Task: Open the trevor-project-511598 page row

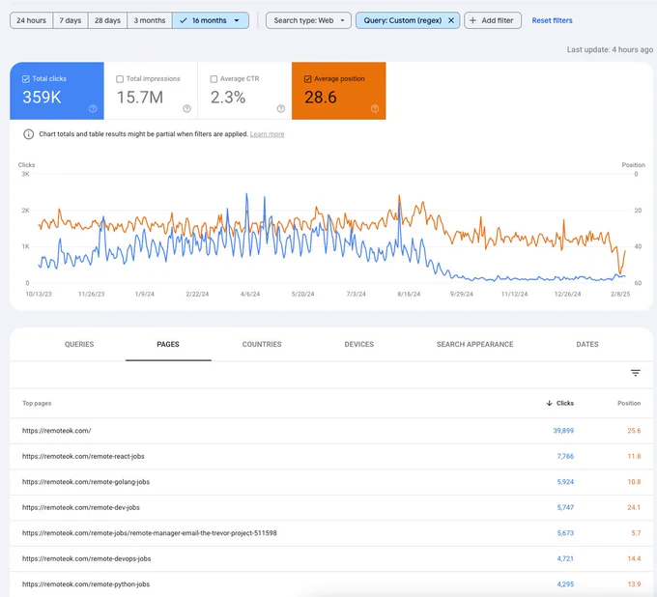Action: [331, 533]
